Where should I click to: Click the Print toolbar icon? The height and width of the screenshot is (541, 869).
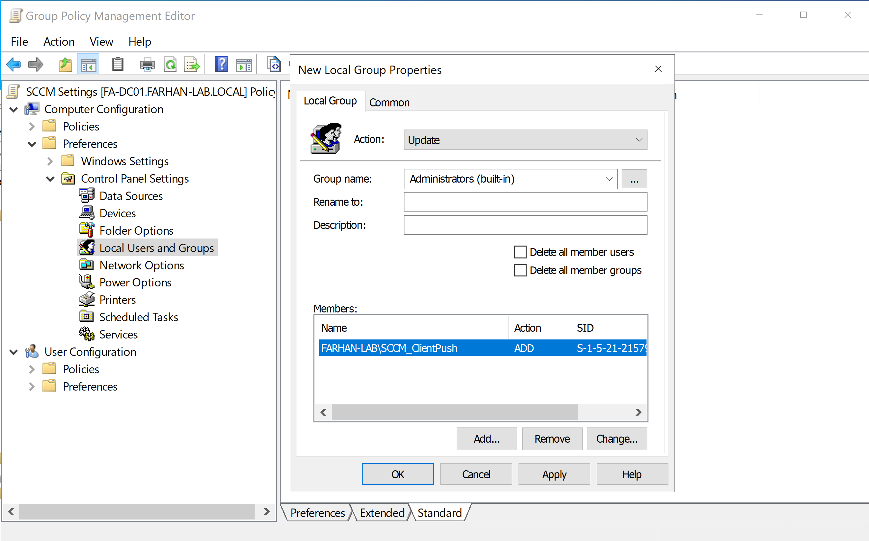(x=147, y=65)
